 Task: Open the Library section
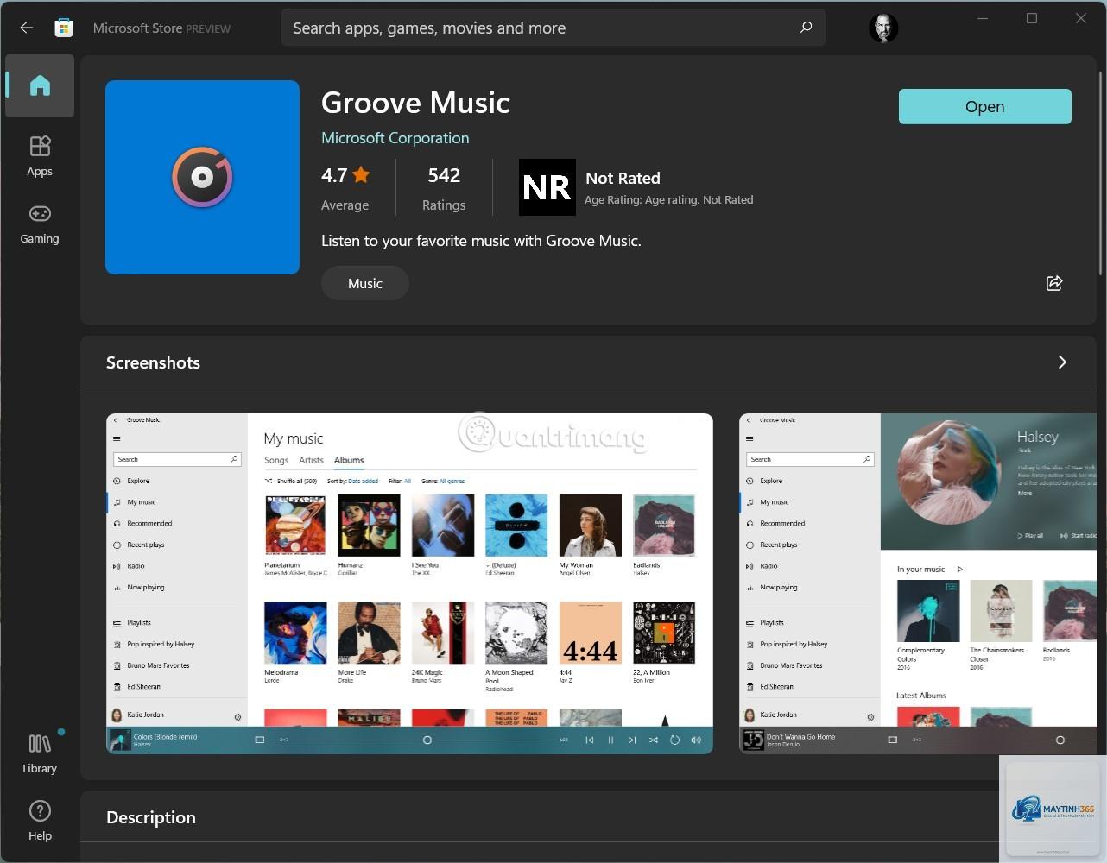pos(40,753)
